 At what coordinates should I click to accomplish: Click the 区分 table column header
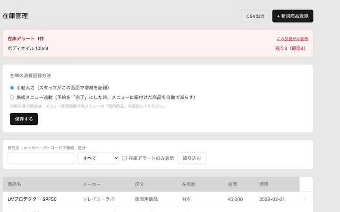pyautogui.click(x=139, y=184)
